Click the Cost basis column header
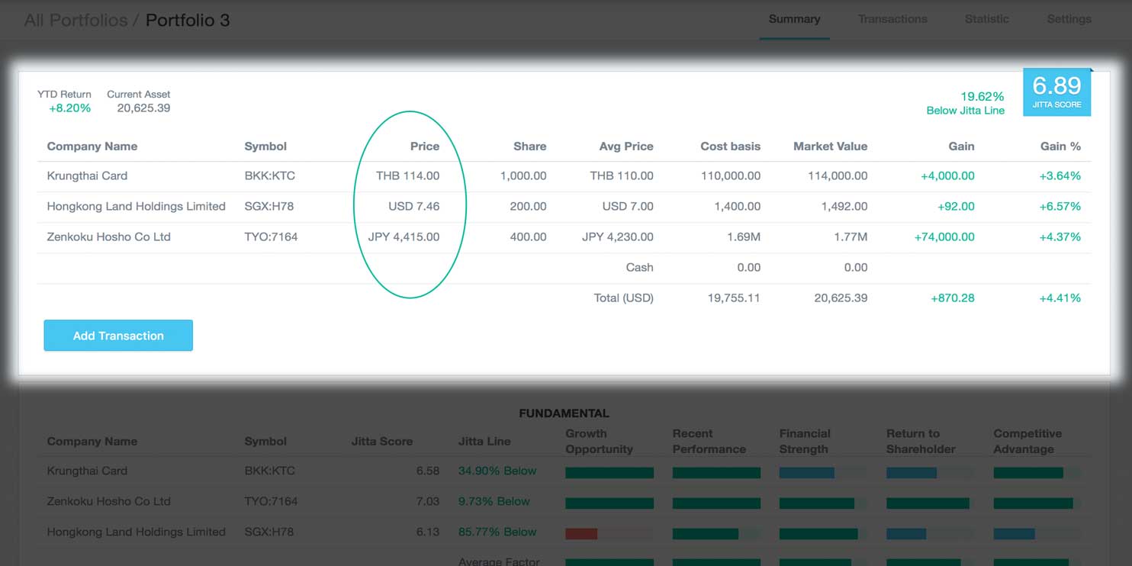Screen dimensions: 1132x566 tap(731, 146)
